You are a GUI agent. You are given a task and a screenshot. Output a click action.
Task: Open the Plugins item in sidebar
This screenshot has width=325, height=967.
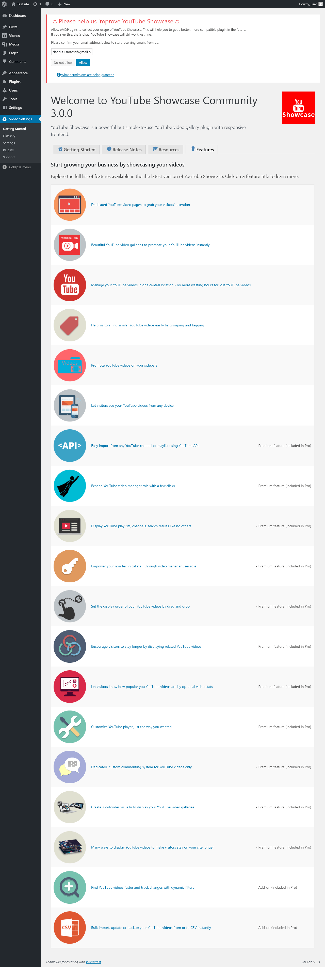(15, 81)
